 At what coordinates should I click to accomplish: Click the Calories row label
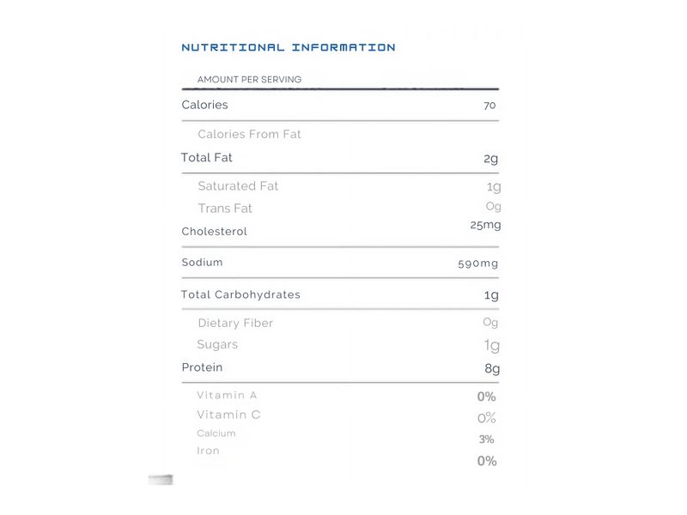click(x=204, y=105)
